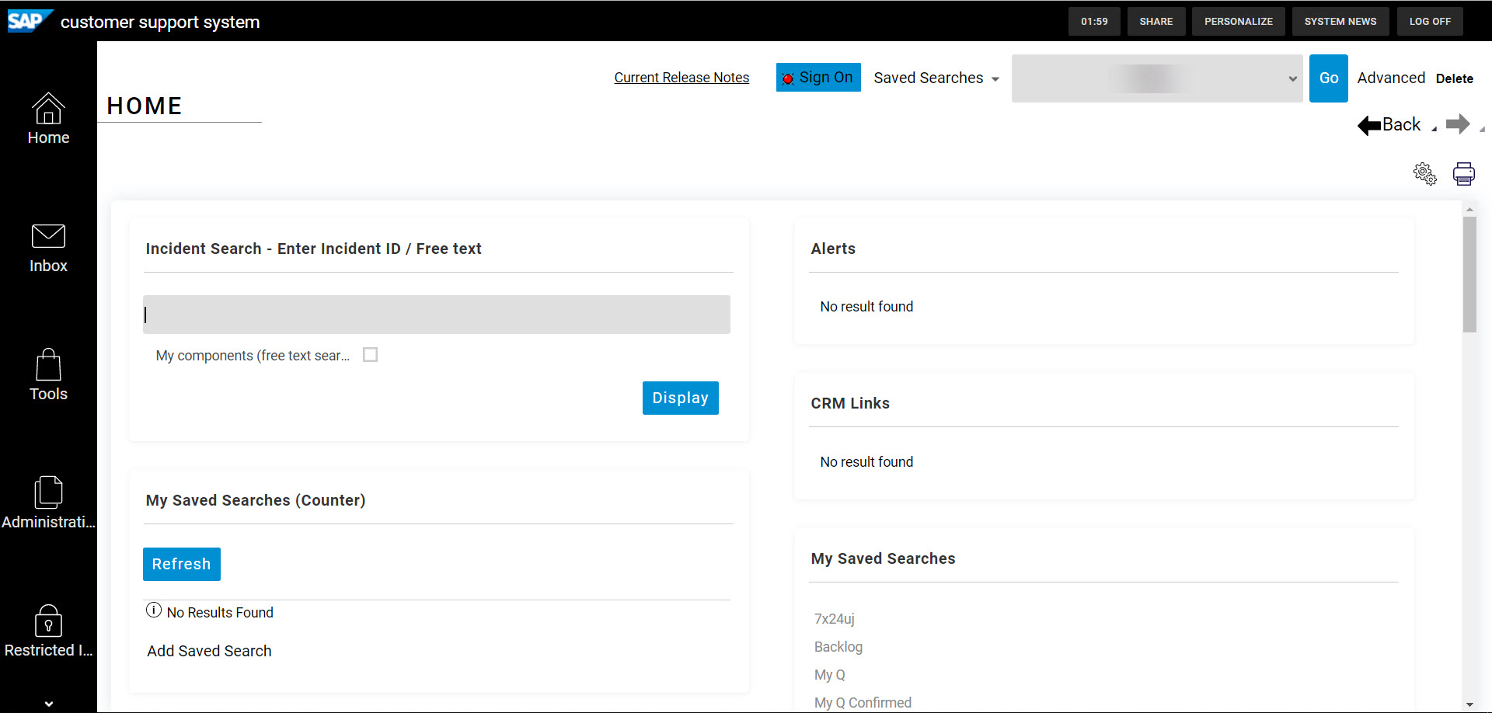Open PERSONALIZE in the header
The width and height of the screenshot is (1492, 713).
(1239, 22)
